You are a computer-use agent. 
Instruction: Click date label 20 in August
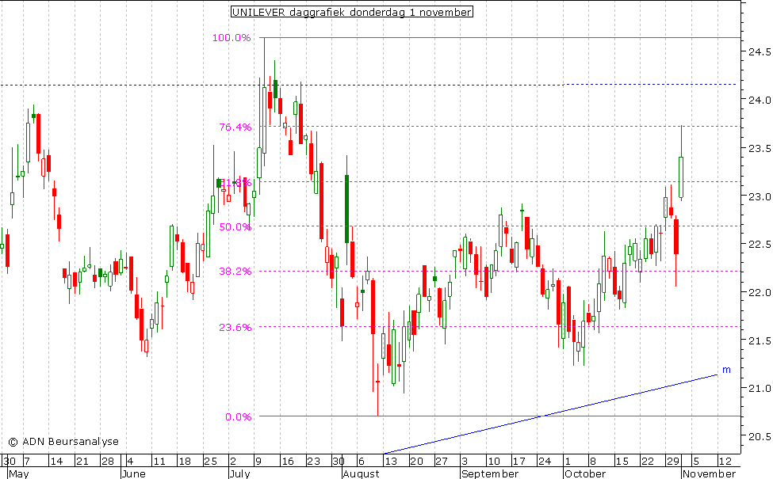pos(416,462)
